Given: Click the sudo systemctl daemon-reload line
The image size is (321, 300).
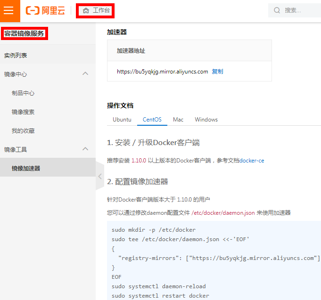Looking at the screenshot, I should click(x=159, y=286).
